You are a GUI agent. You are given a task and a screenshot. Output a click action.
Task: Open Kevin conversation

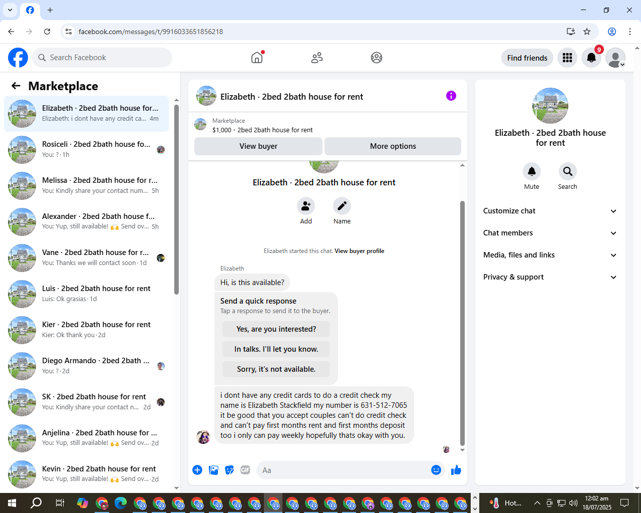coord(87,474)
